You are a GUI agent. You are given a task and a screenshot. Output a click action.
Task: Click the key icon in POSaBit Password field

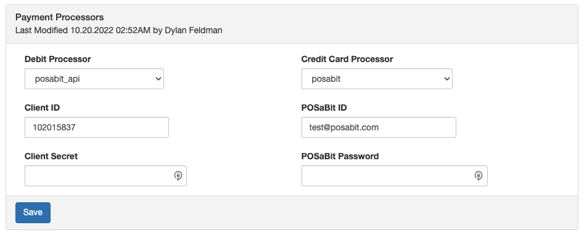[x=479, y=176]
